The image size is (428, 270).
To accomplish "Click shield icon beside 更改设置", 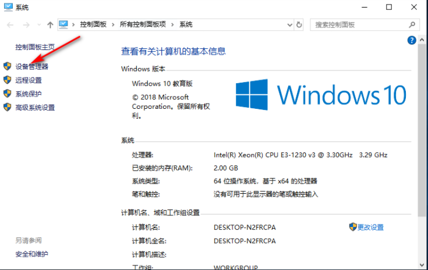I will click(353, 226).
